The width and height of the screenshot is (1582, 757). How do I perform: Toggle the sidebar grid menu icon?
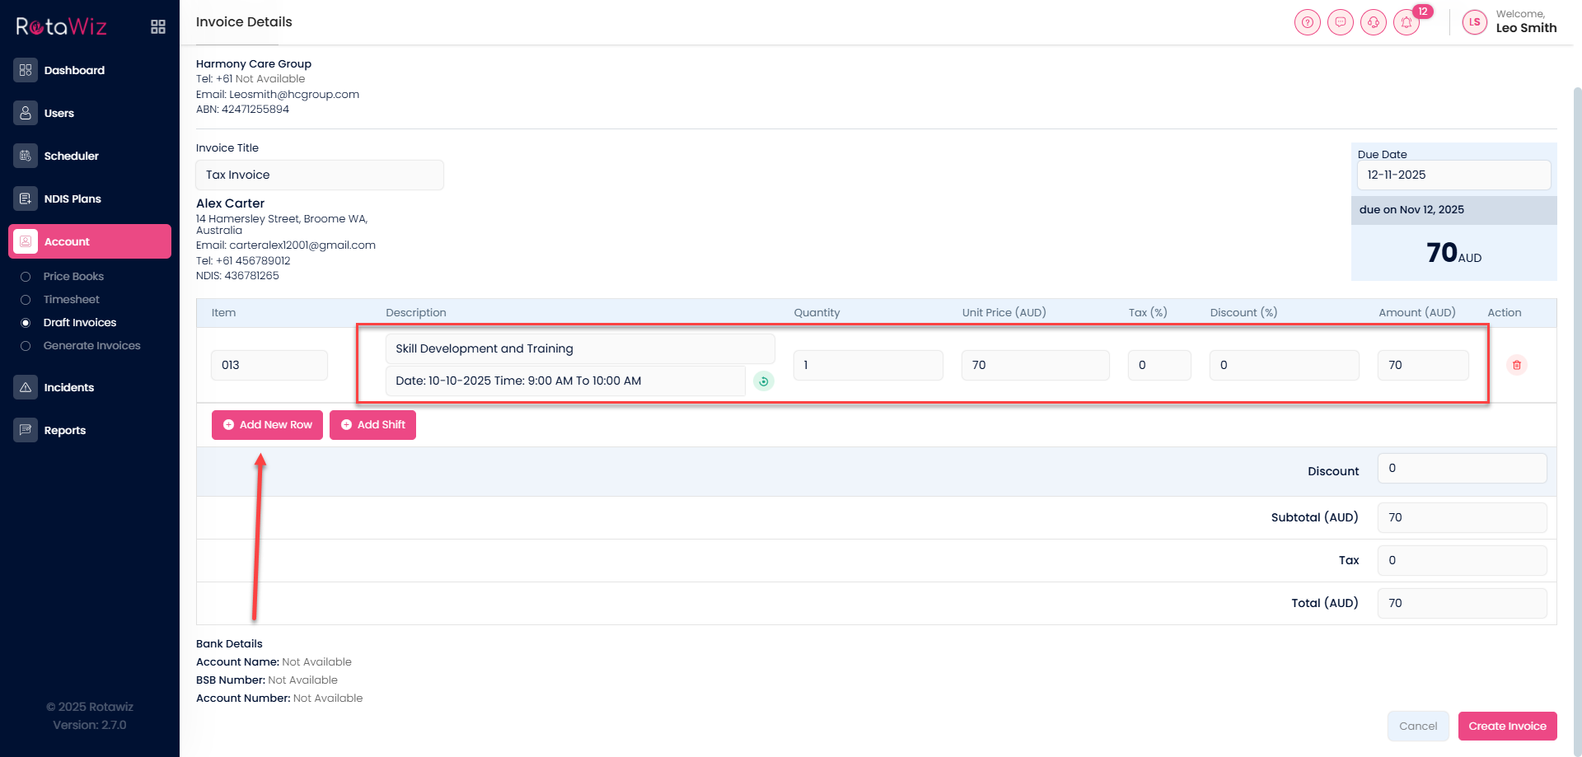tap(158, 27)
